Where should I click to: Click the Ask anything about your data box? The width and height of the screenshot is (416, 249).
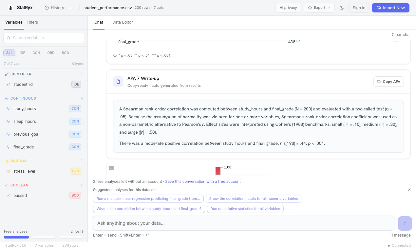243,223
